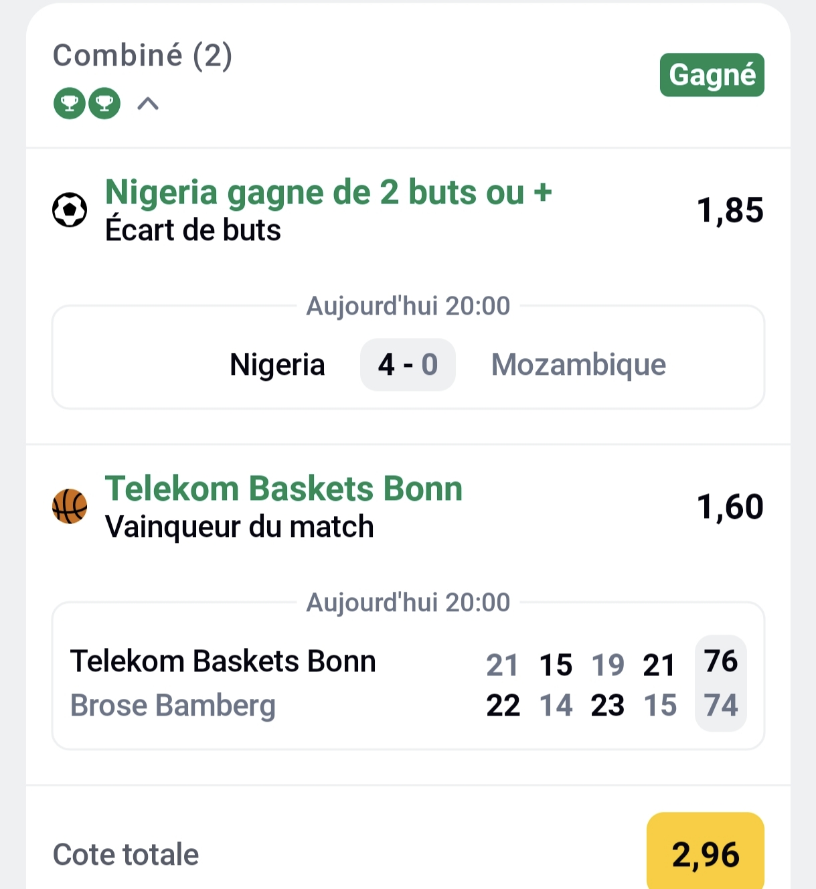Collapse the Combiné bet details chevron
This screenshot has height=889, width=816.
[x=148, y=104]
